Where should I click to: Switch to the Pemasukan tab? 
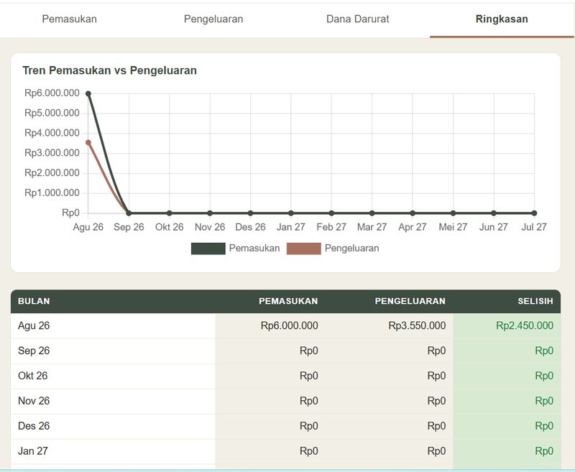pyautogui.click(x=69, y=19)
